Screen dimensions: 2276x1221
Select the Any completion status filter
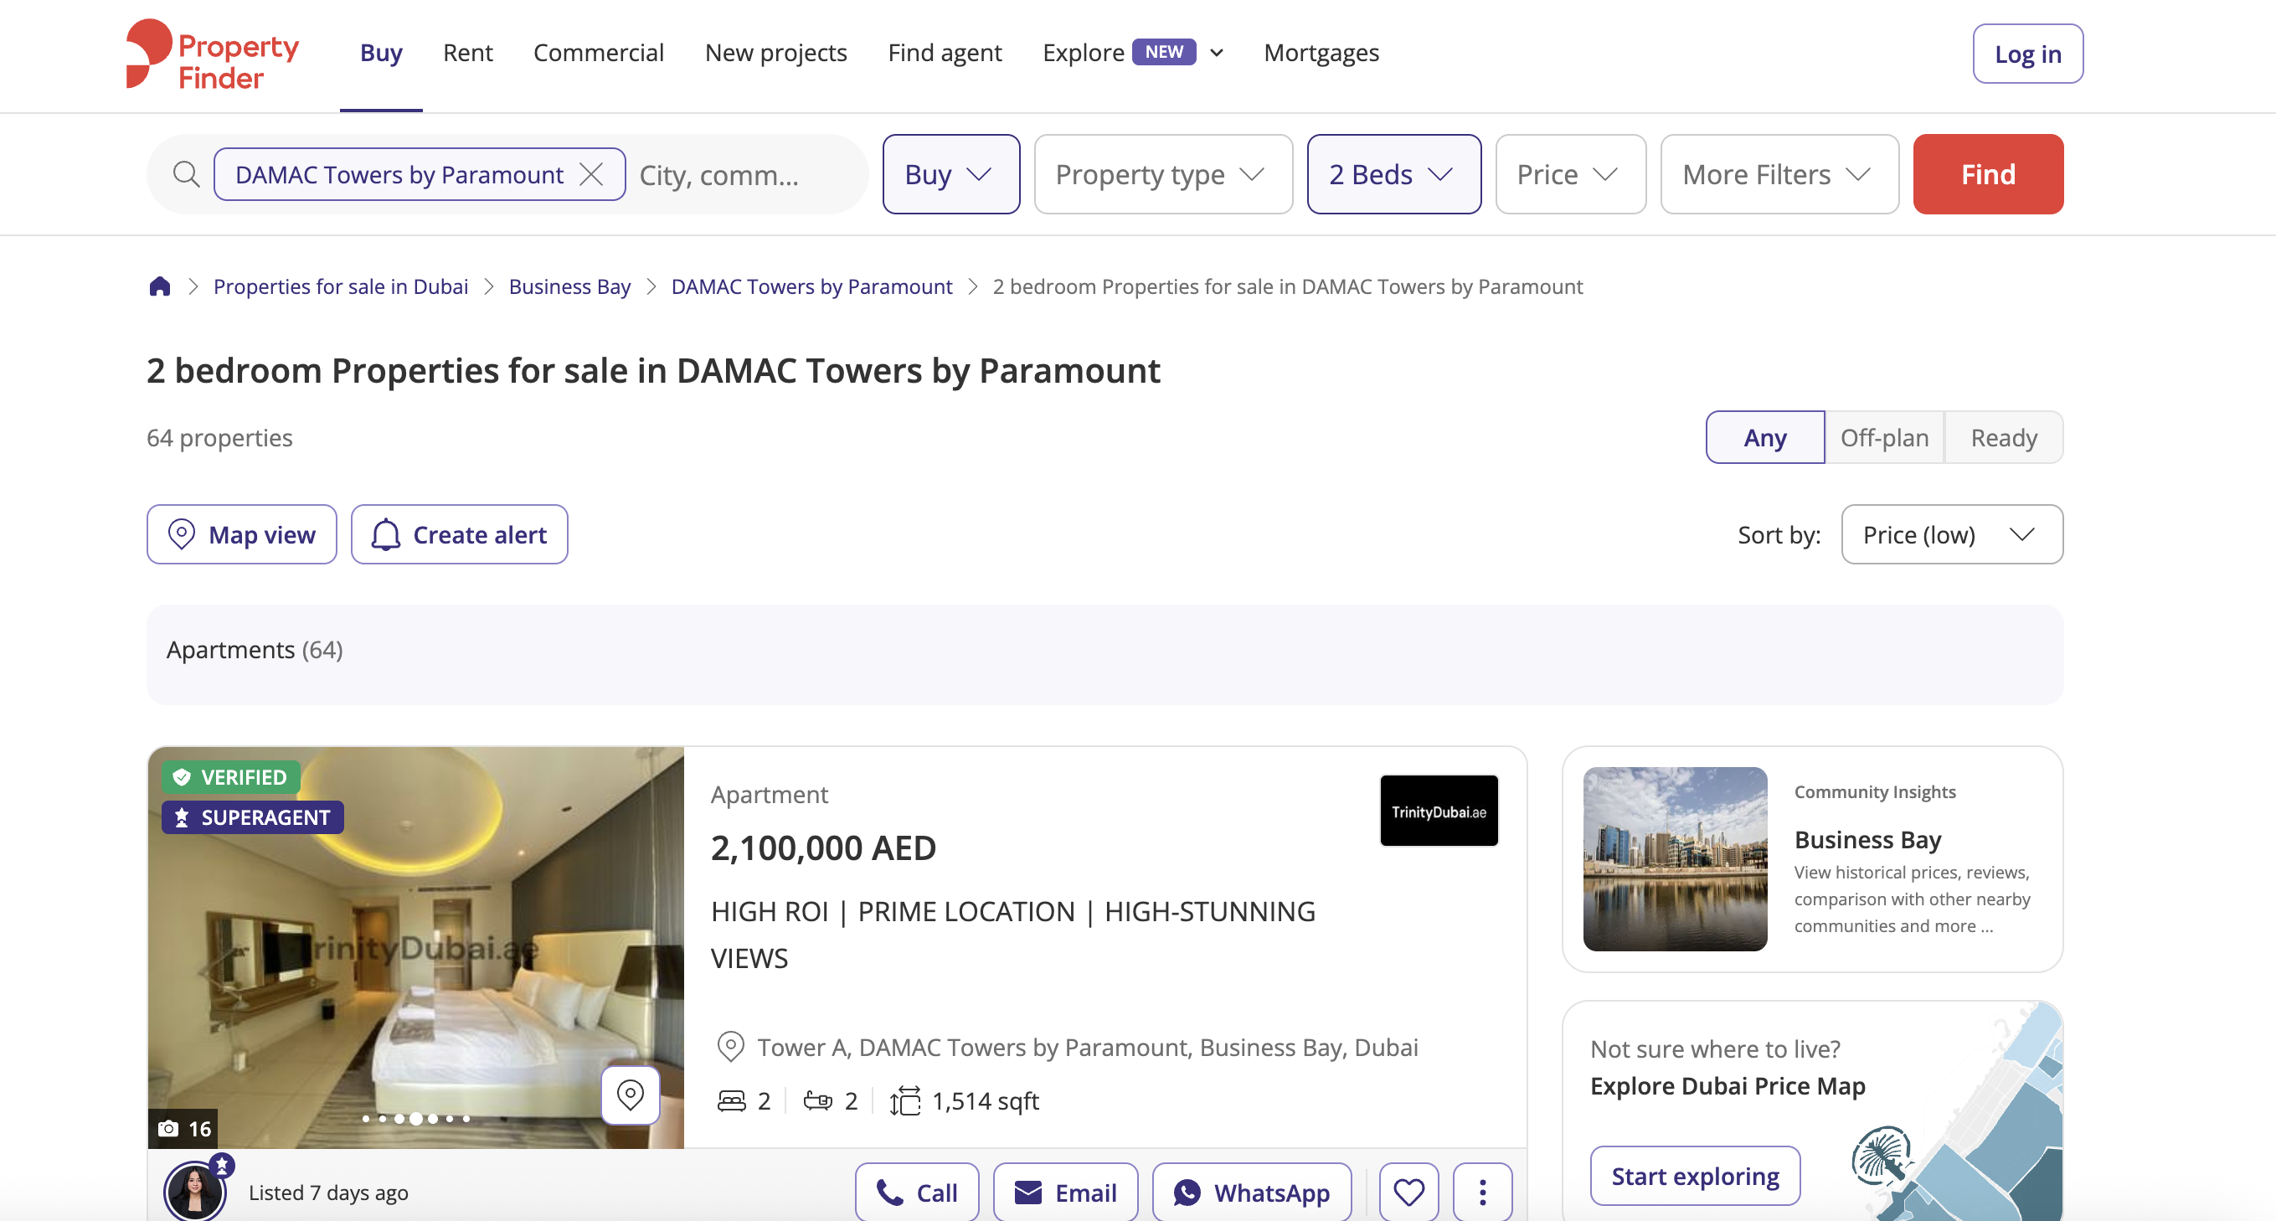(1764, 437)
